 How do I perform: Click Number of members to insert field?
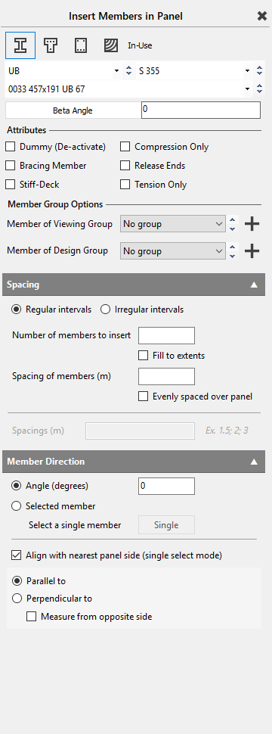tap(167, 336)
